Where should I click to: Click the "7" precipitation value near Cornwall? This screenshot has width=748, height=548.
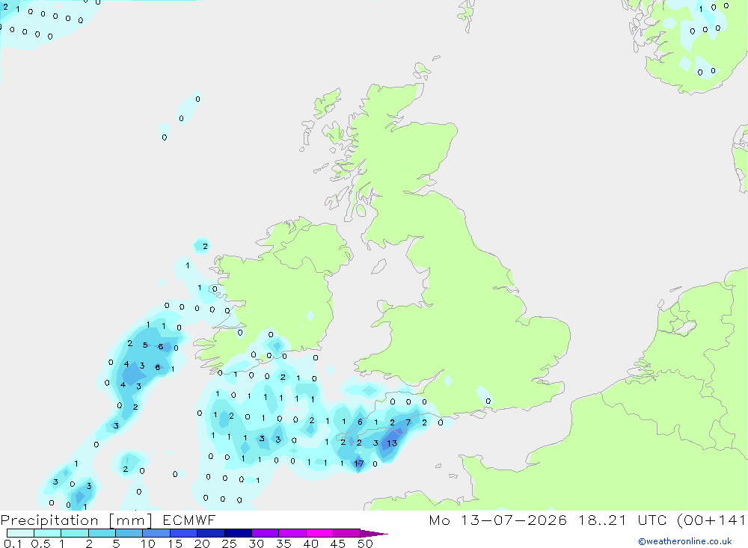[x=408, y=422]
